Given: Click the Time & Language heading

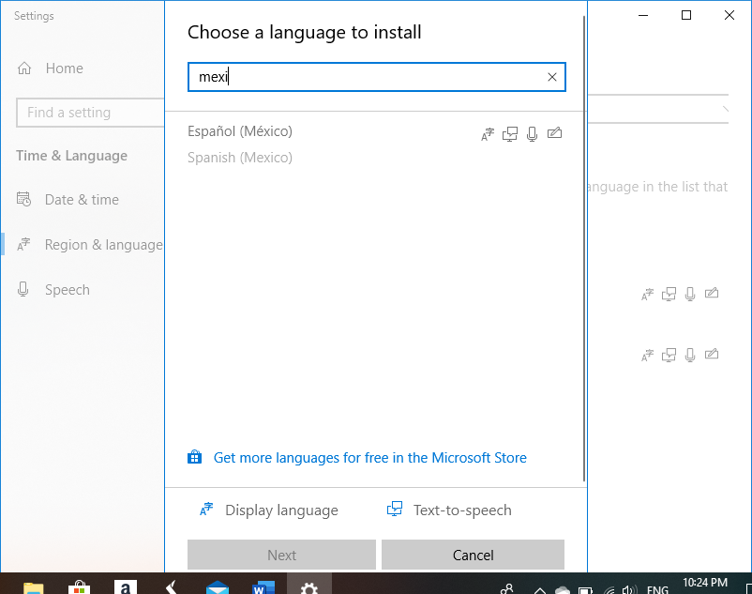Looking at the screenshot, I should [71, 156].
